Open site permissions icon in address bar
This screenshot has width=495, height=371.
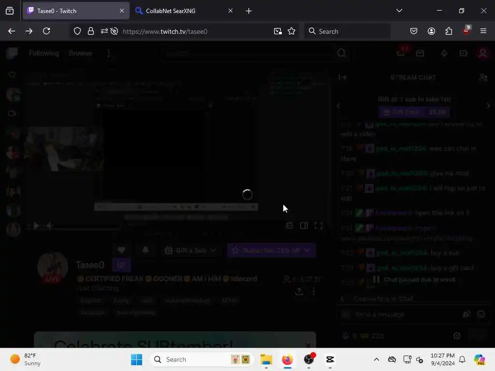[x=104, y=31]
